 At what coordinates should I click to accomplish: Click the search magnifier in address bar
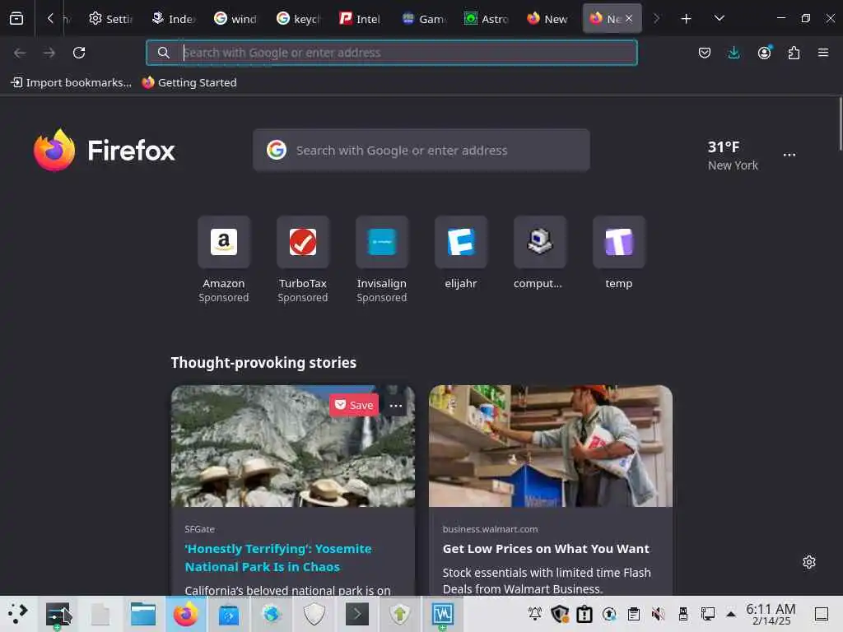164,53
